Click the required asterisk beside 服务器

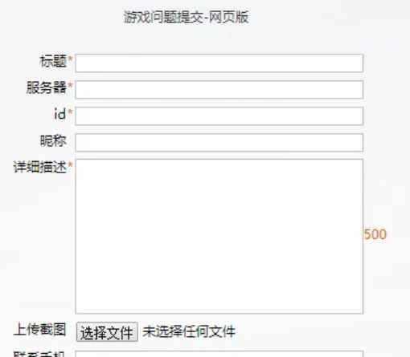tap(70, 86)
